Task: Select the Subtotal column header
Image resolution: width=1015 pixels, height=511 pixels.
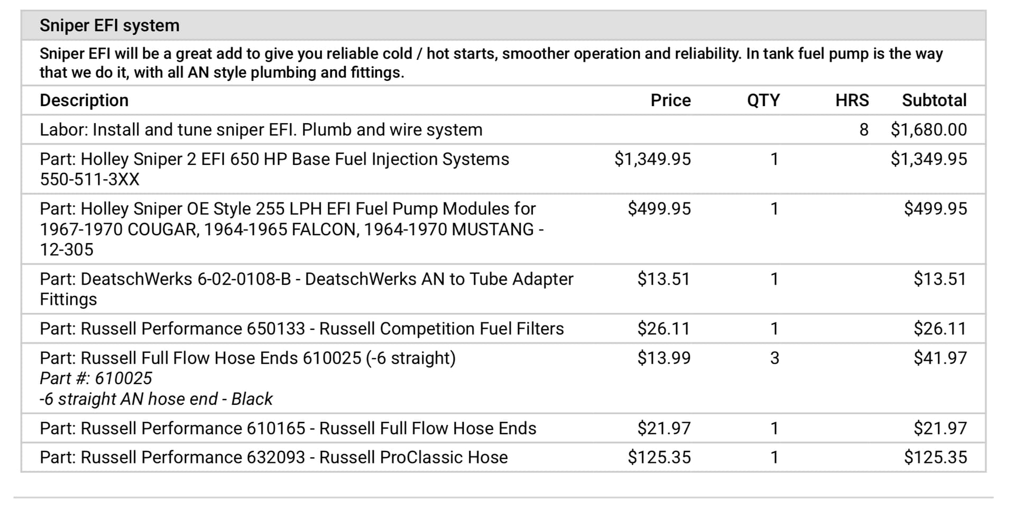Action: tap(934, 100)
